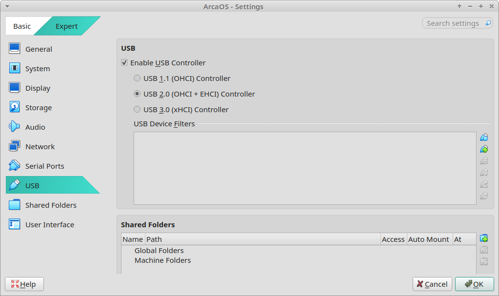Click the Cancel button
Image resolution: width=499 pixels, height=296 pixels.
[x=432, y=284]
